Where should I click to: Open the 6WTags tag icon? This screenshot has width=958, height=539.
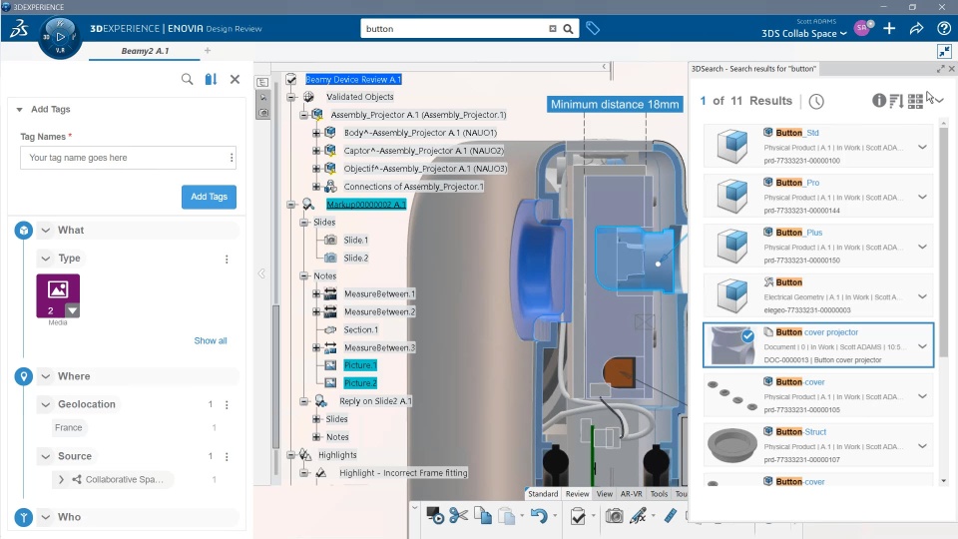[x=593, y=28]
